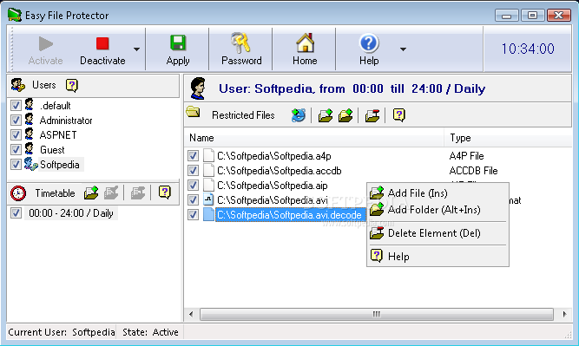The image size is (579, 346).
Task: Toggle the 00:00 - 24:00 / Daily checkbox
Action: point(16,213)
